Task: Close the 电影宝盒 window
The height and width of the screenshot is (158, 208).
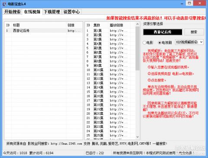Action: pyautogui.click(x=200, y=3)
